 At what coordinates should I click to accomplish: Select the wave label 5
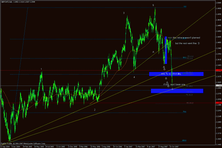[153, 5]
